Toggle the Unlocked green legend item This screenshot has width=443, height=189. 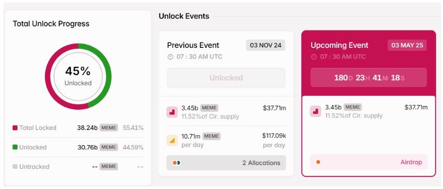30,147
